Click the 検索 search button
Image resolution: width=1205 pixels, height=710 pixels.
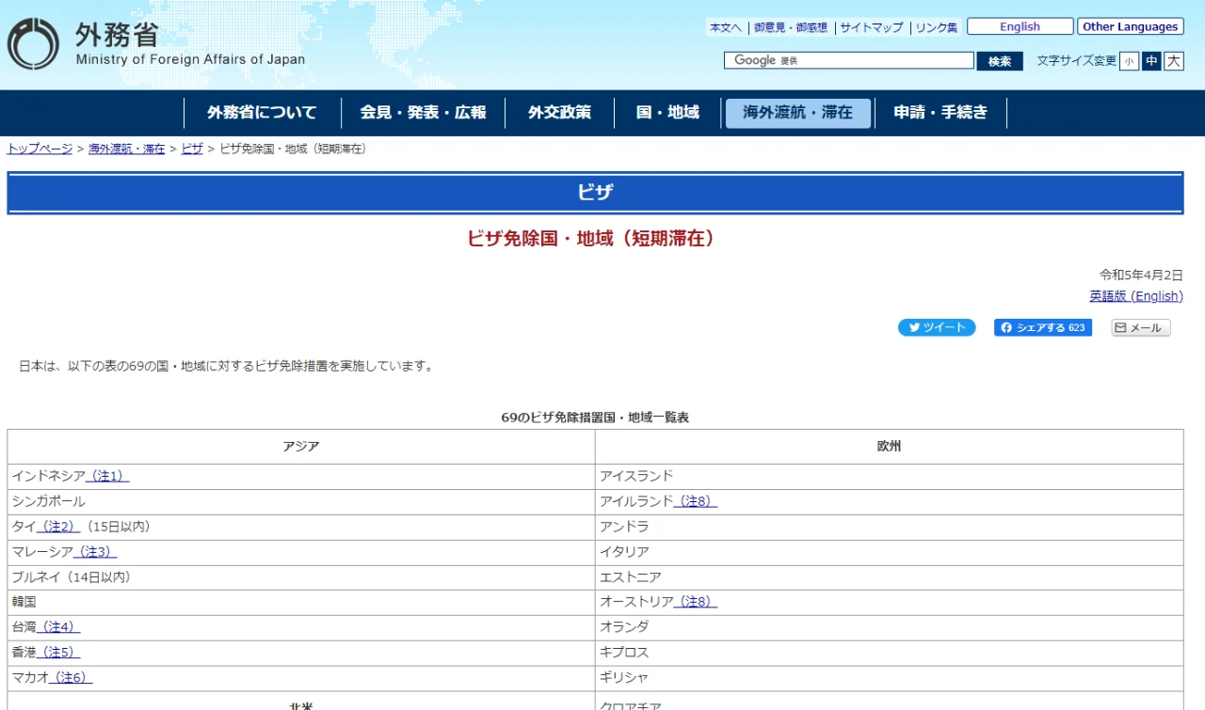pos(1000,59)
